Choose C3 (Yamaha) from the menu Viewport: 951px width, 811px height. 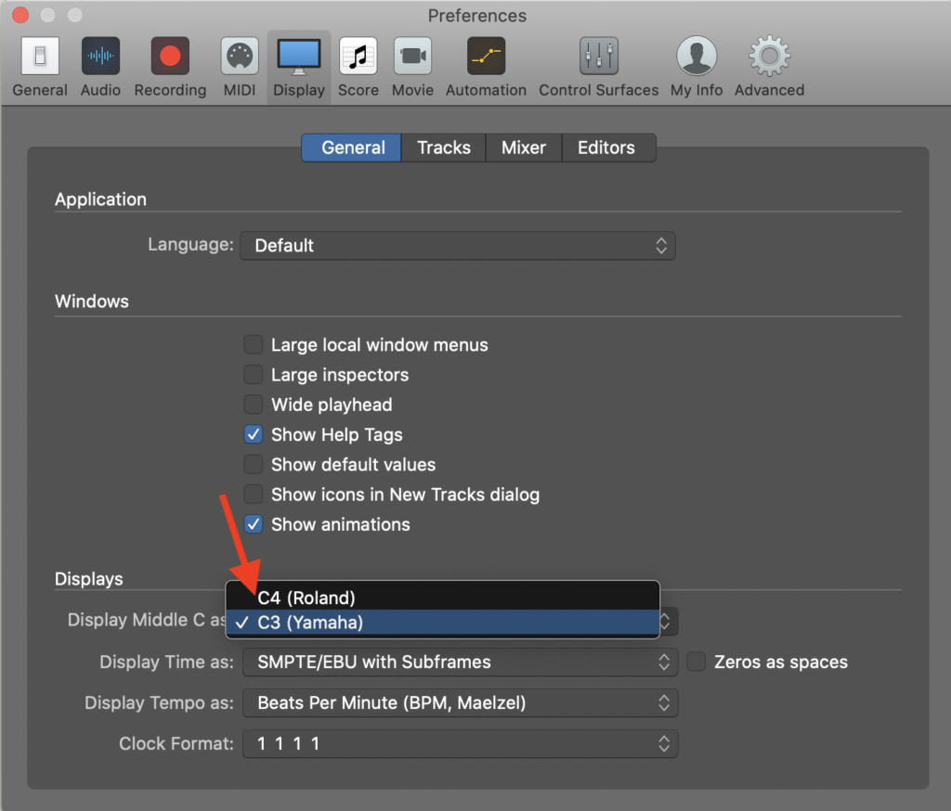pos(443,623)
